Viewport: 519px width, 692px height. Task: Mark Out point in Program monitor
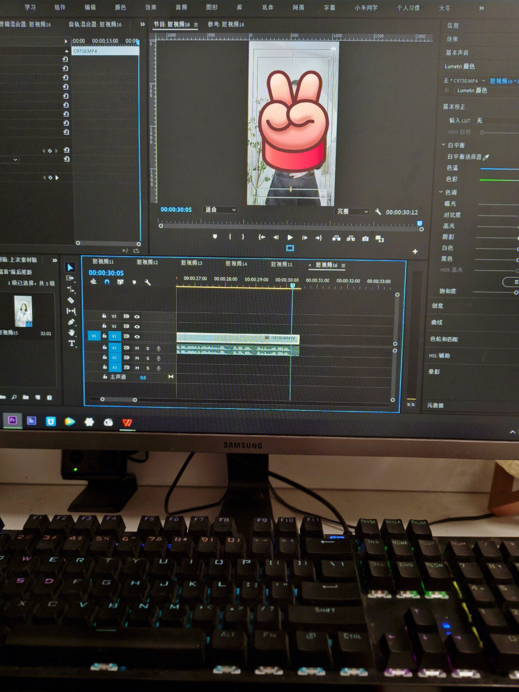pyautogui.click(x=243, y=237)
